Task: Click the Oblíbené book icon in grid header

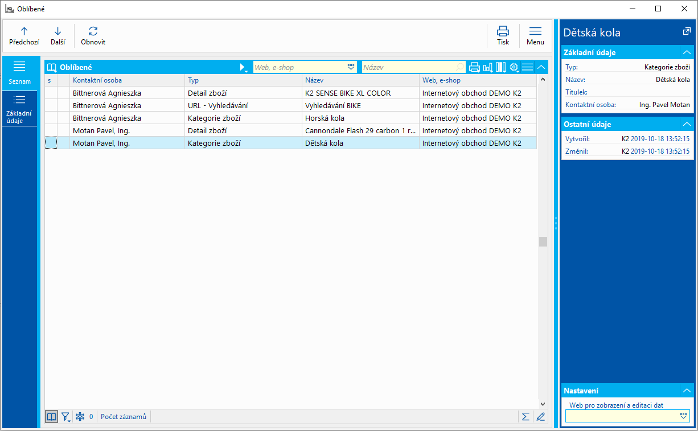Action: (52, 67)
